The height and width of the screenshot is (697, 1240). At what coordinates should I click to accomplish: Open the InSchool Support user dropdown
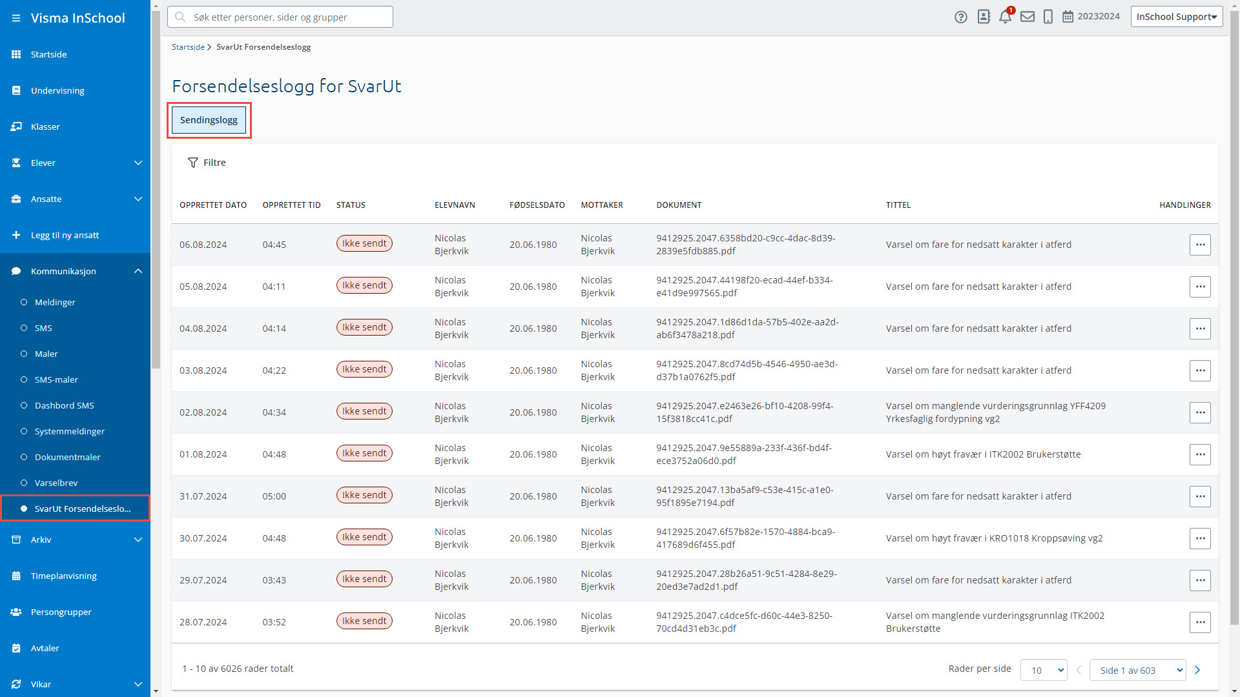[x=1176, y=17]
